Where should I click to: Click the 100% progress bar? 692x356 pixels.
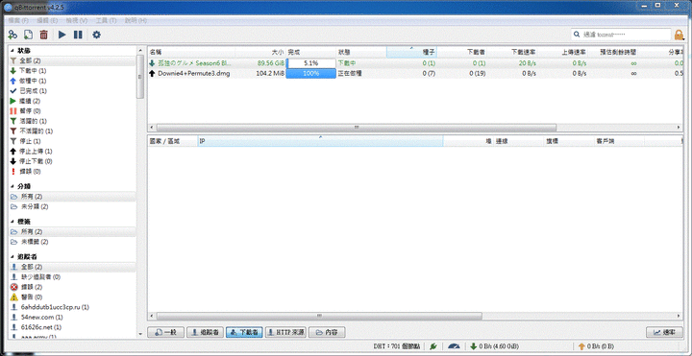[311, 74]
